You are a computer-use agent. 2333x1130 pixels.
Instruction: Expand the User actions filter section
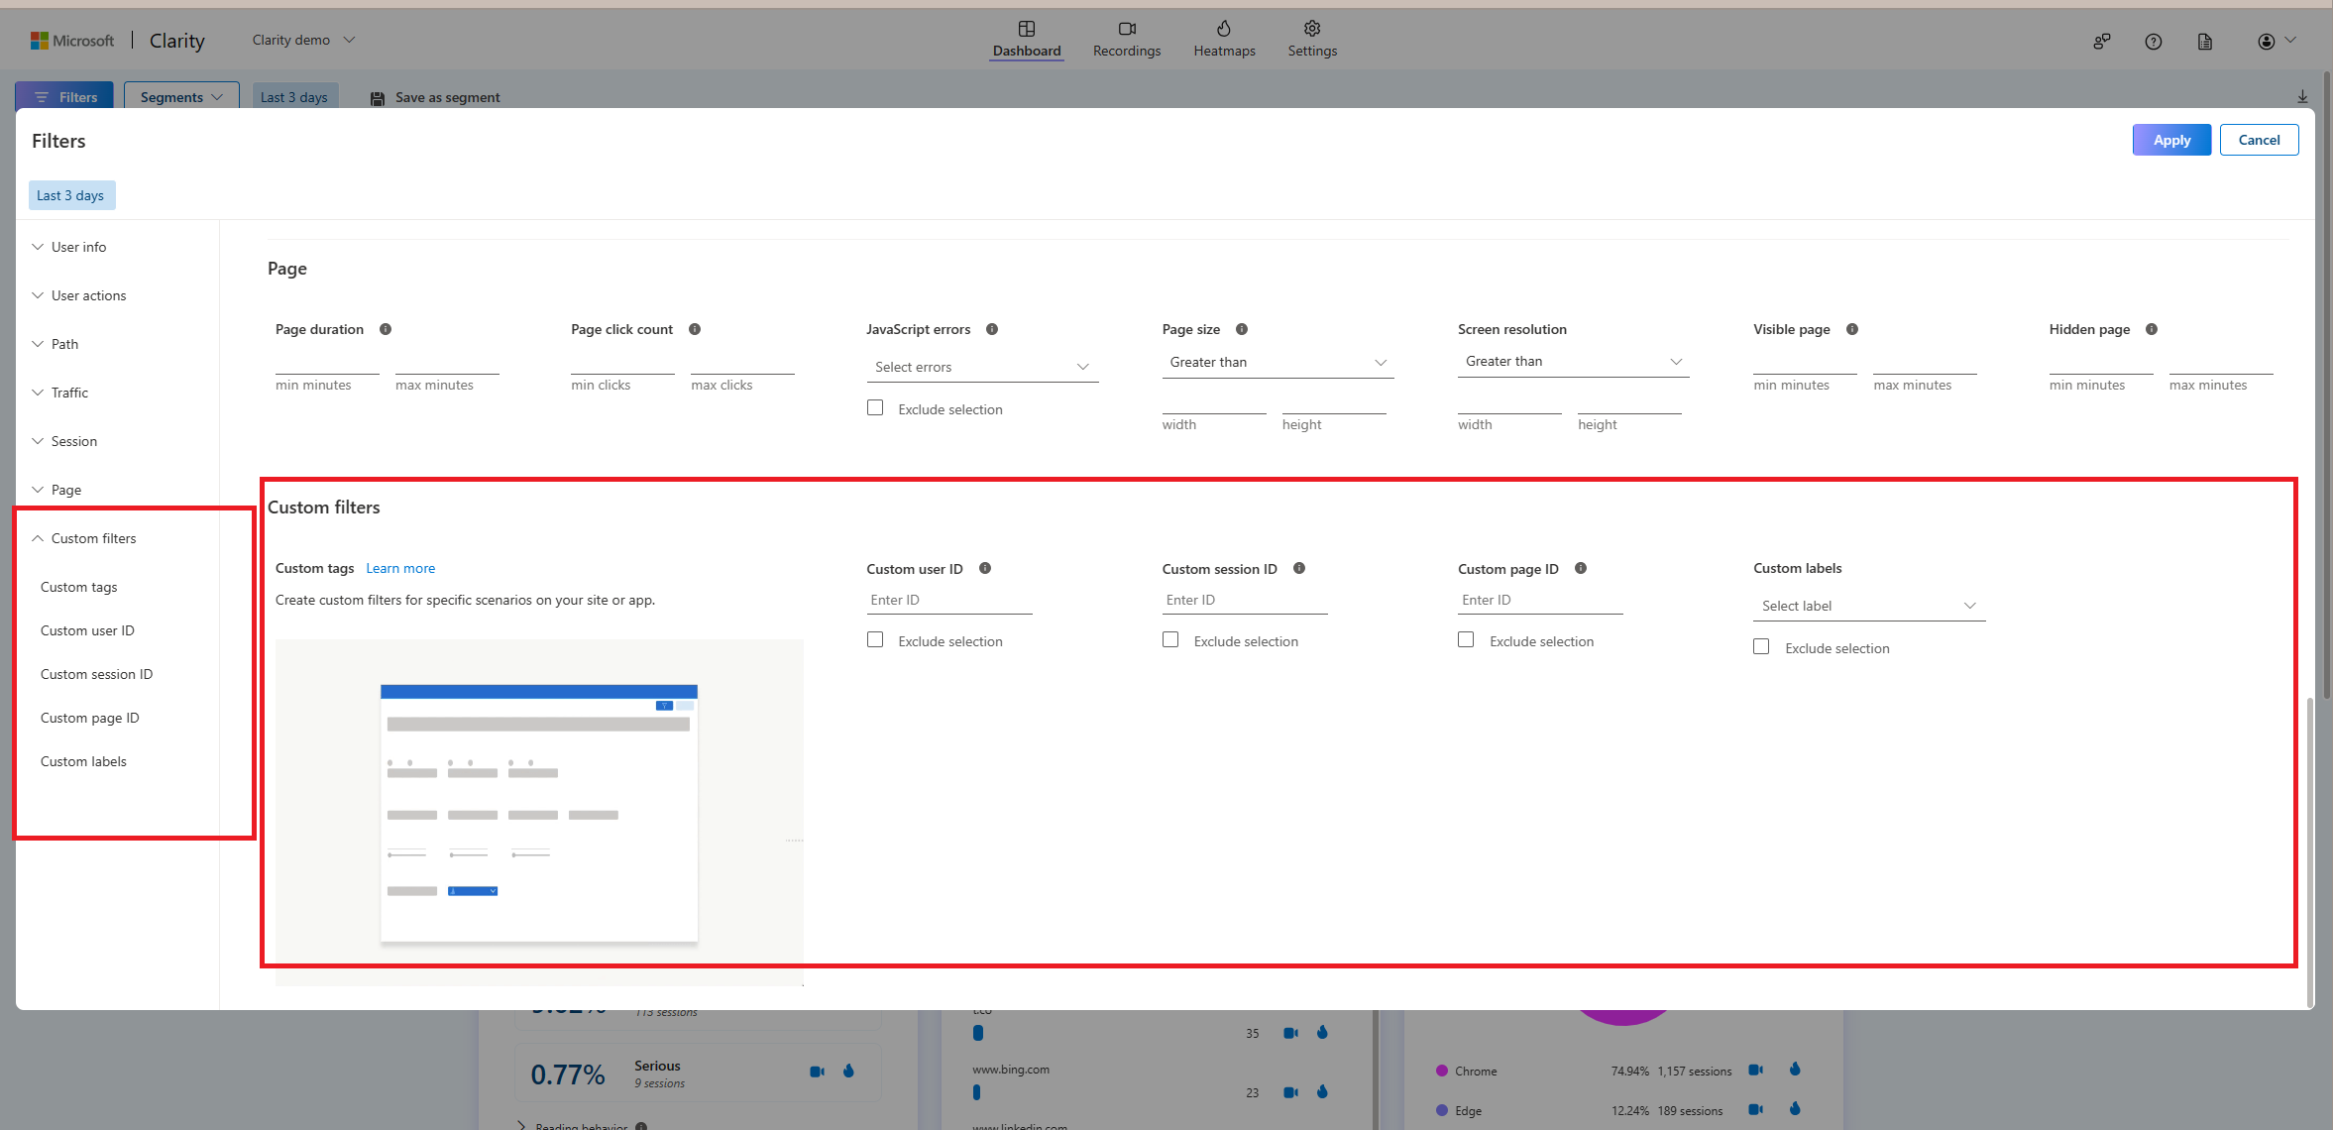88,295
